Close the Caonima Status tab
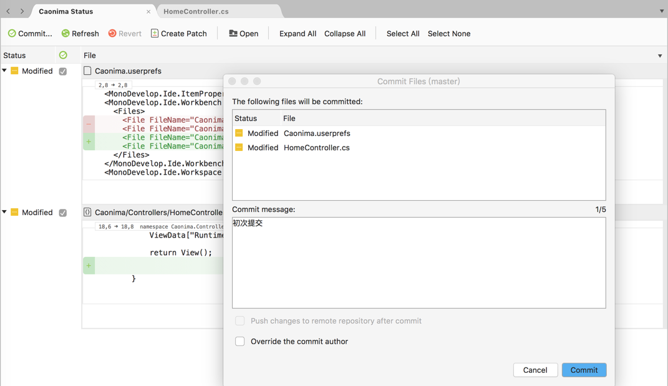This screenshot has width=668, height=386. [148, 12]
